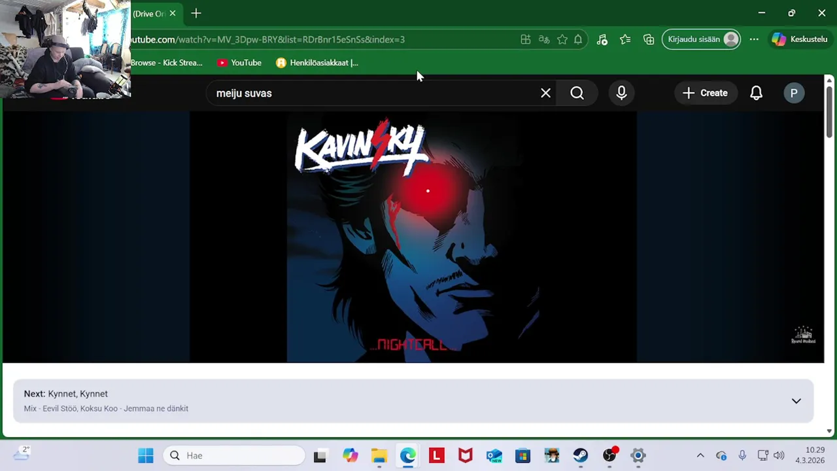Open volume control in system tray

778,455
